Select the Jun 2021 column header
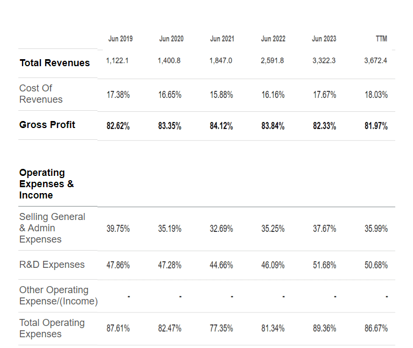 (222, 39)
